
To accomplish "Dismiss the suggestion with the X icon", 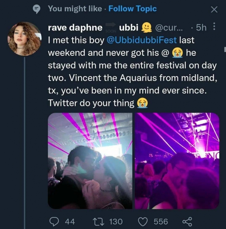I will (x=214, y=10).
